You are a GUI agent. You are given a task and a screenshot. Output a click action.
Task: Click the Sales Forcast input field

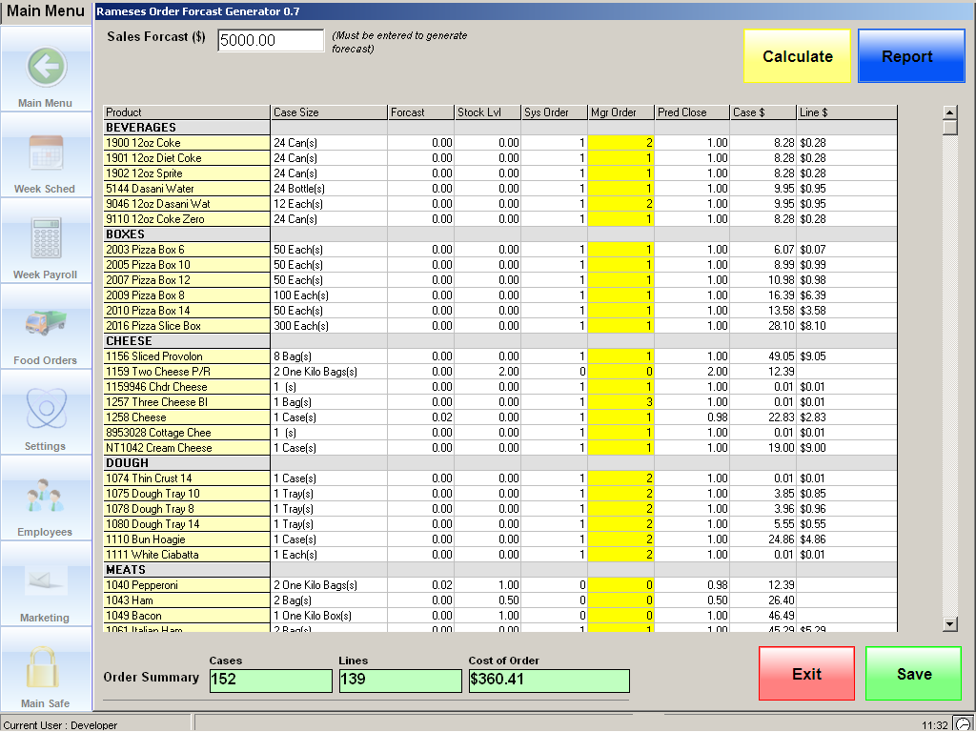(271, 41)
